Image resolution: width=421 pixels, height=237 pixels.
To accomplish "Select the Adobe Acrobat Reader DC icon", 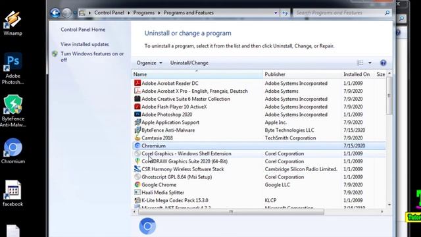I will click(137, 83).
